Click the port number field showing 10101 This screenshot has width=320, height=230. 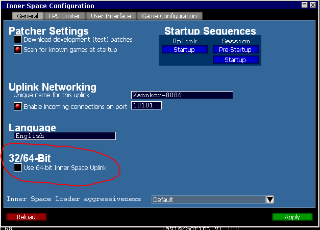(x=146, y=105)
